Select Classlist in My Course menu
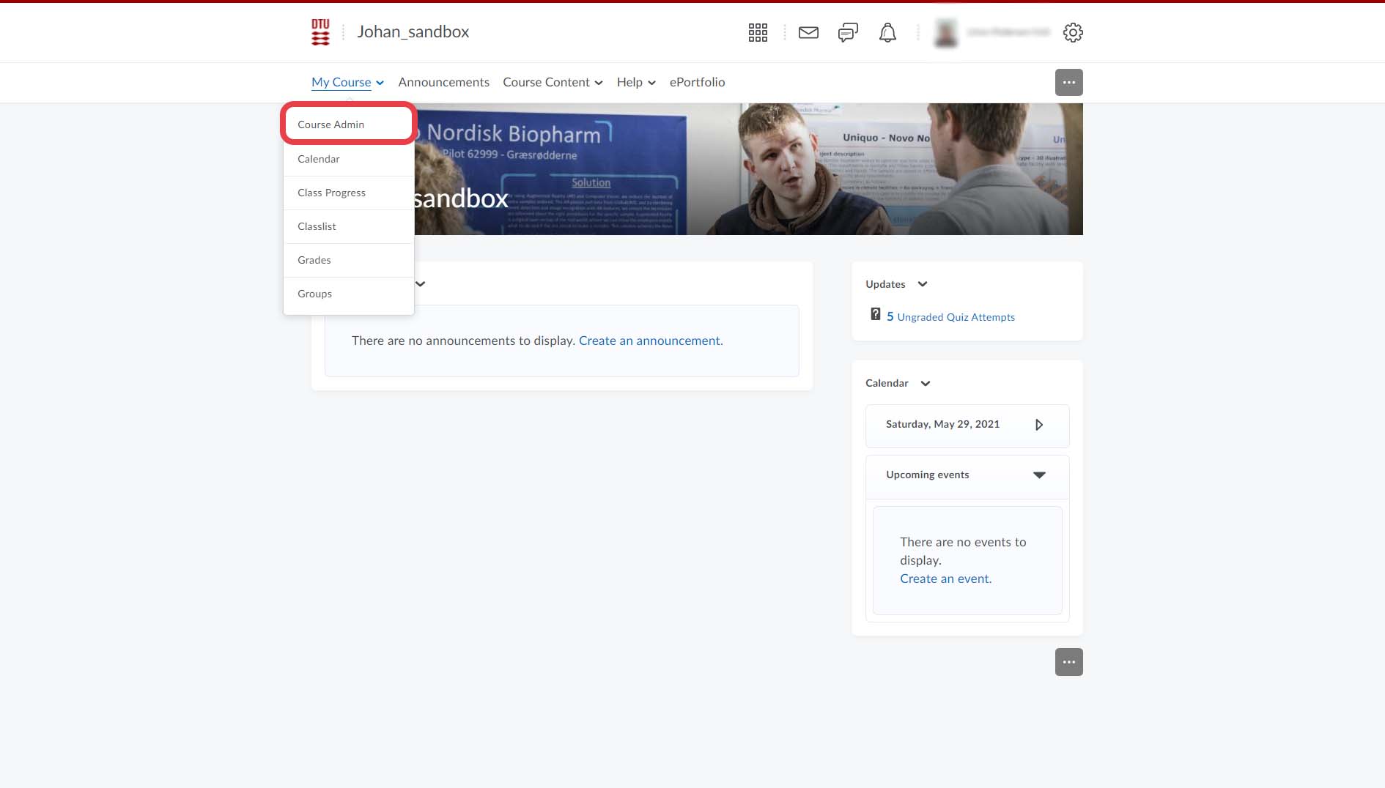The height and width of the screenshot is (788, 1385). 317,226
